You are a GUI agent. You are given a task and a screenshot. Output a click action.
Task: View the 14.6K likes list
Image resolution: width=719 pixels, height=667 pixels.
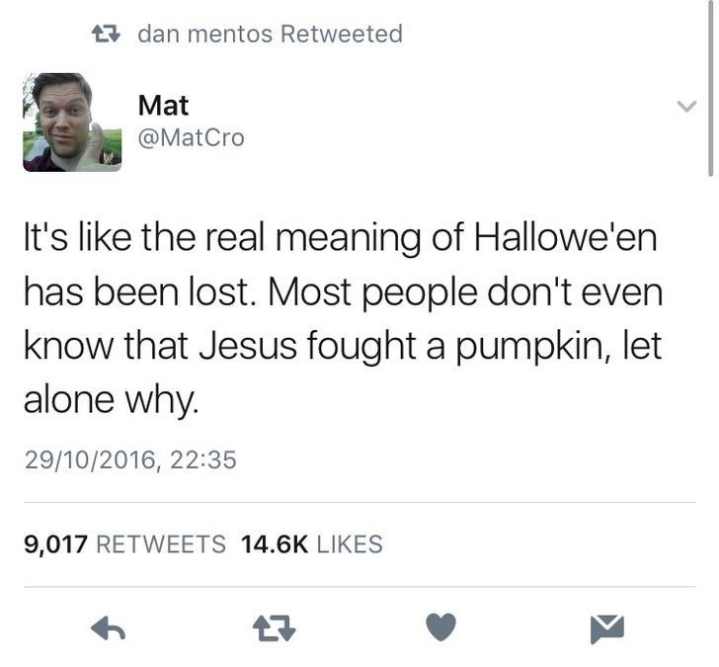pos(311,544)
